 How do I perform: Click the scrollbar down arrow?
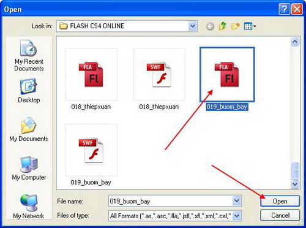tap(295, 184)
